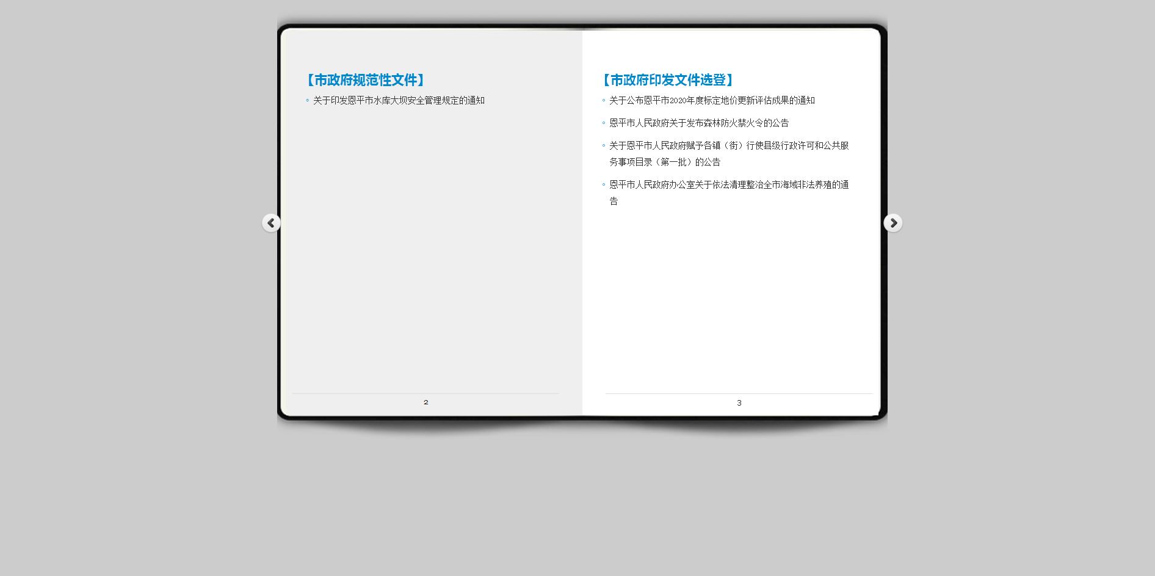Click page number 2 in footer
Screen dimensions: 1155x576
coord(426,403)
